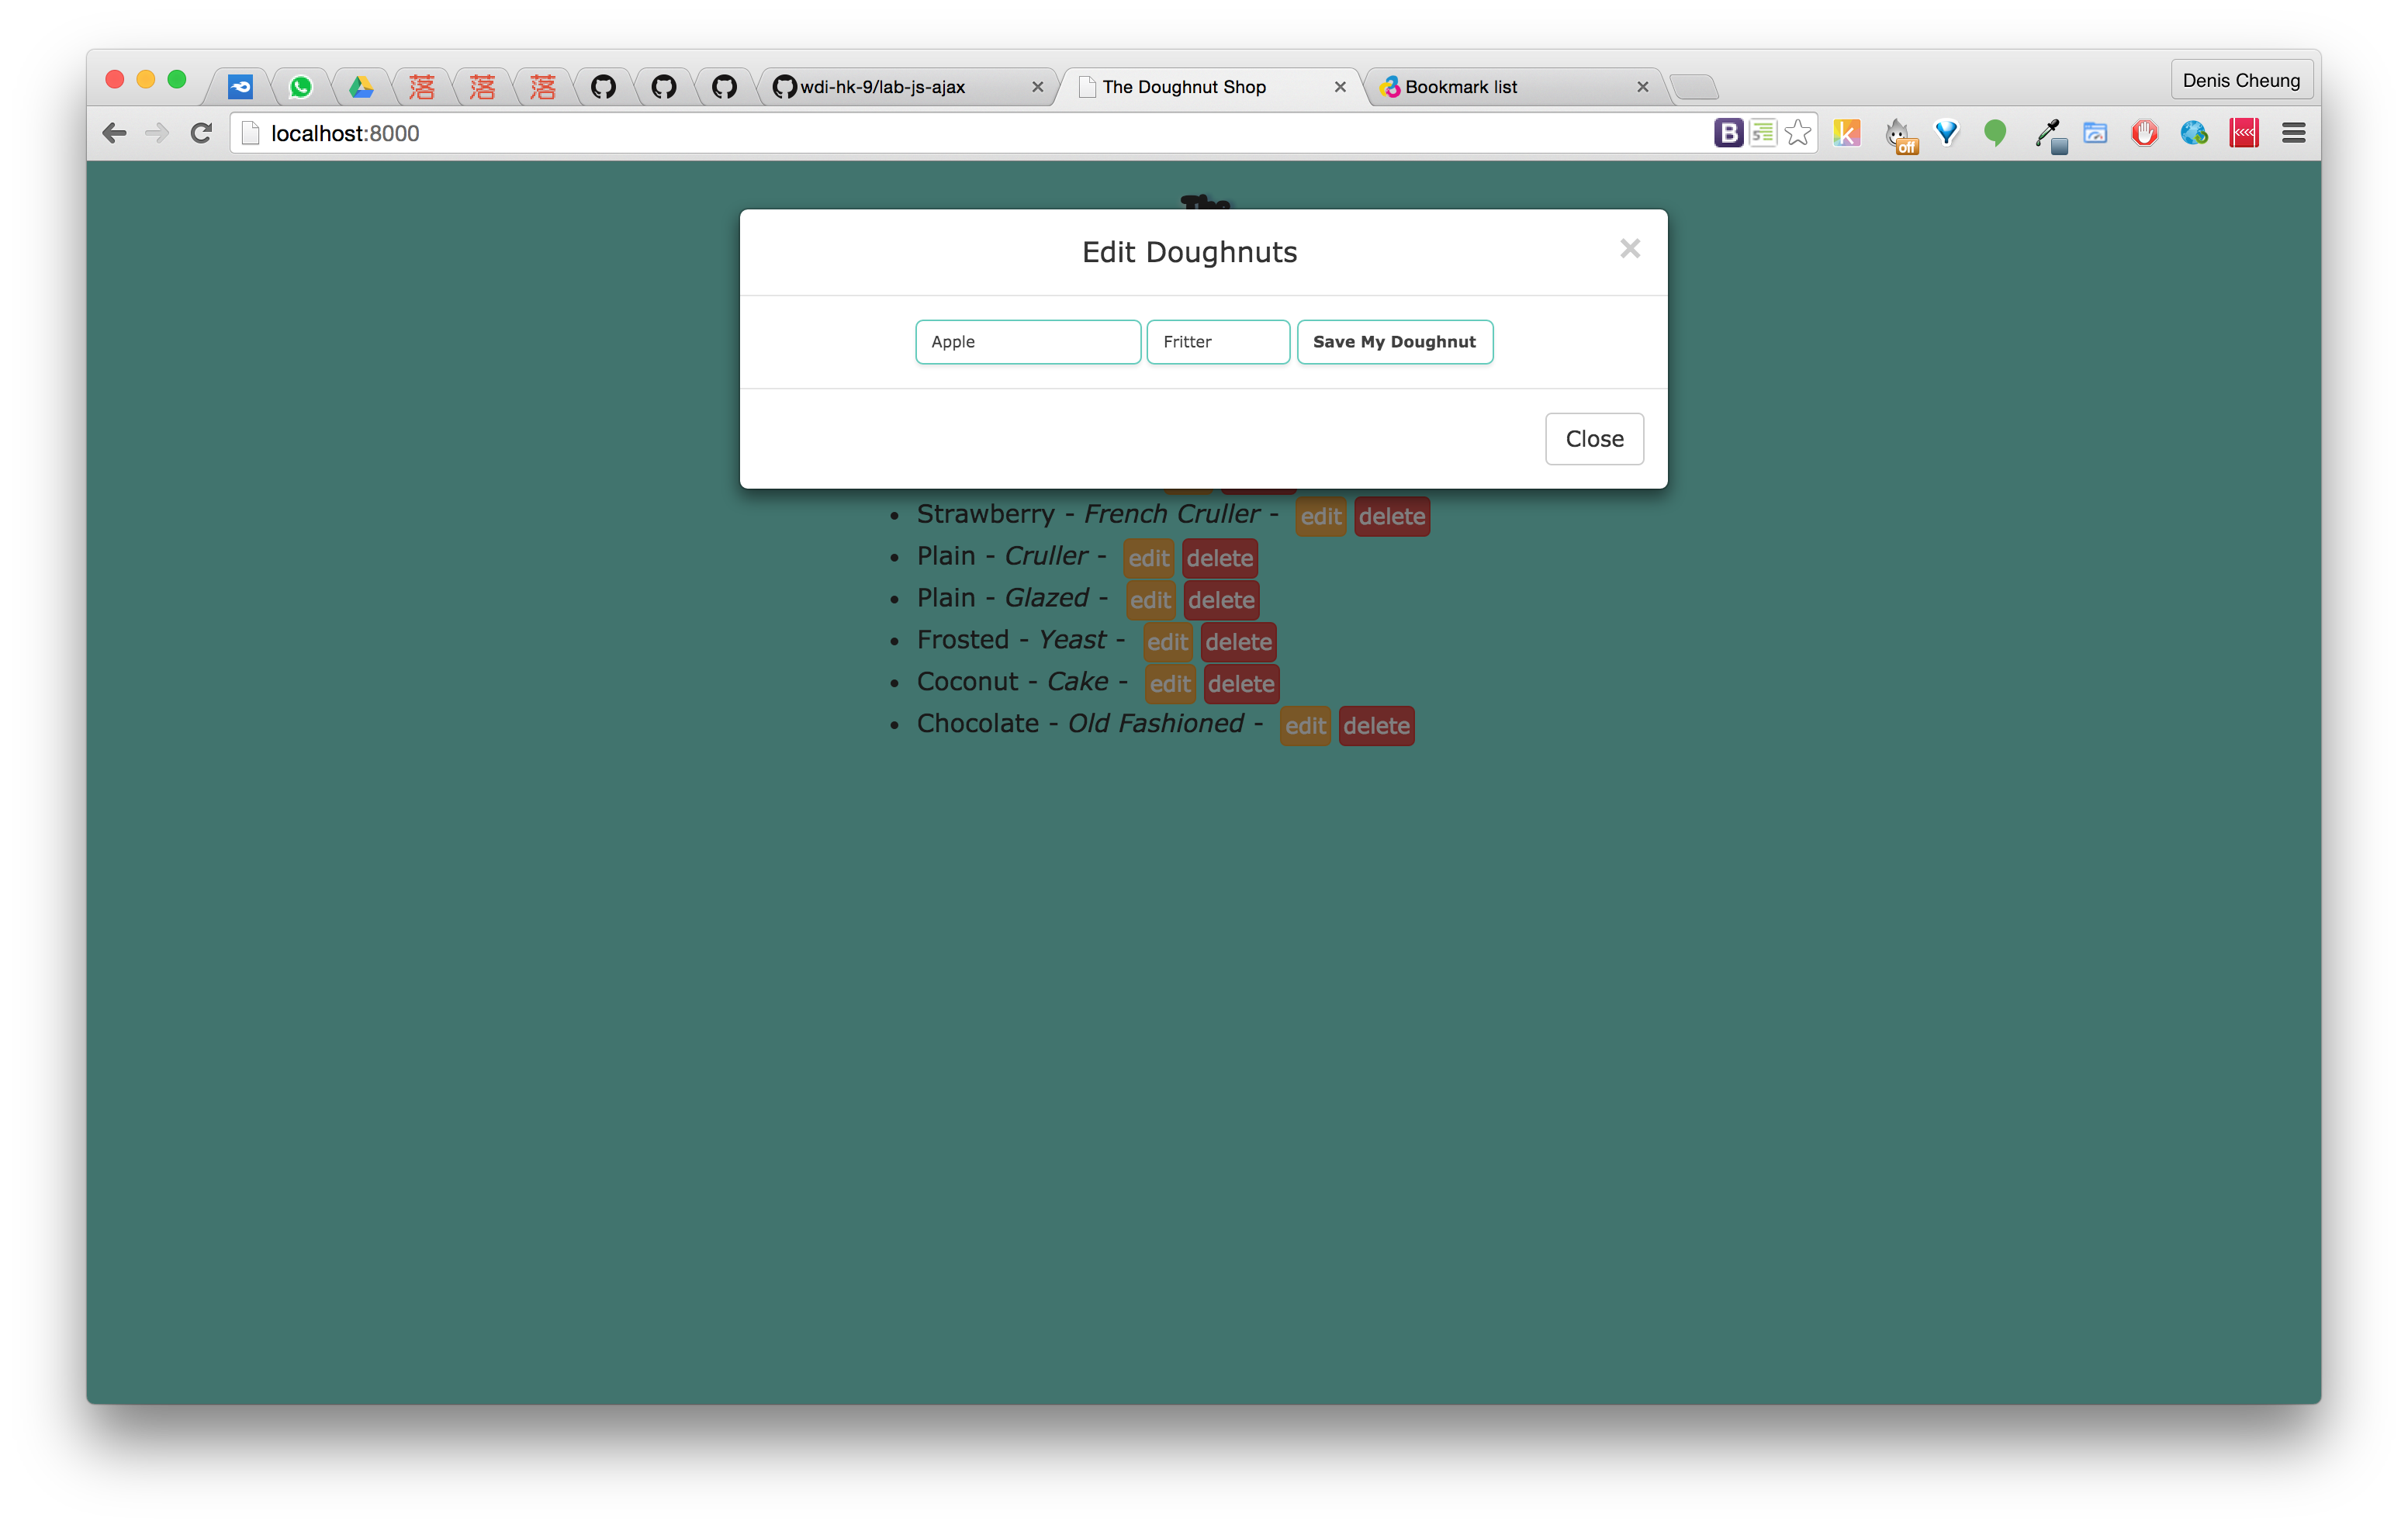Click the Apple flavor input field
The height and width of the screenshot is (1528, 2408).
pyautogui.click(x=1027, y=342)
